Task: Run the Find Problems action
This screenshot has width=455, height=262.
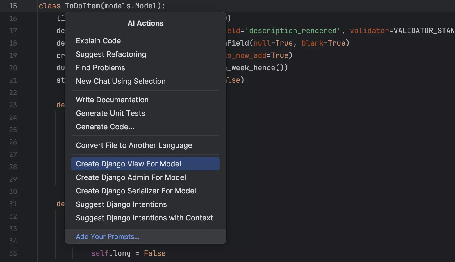Action: (x=100, y=68)
